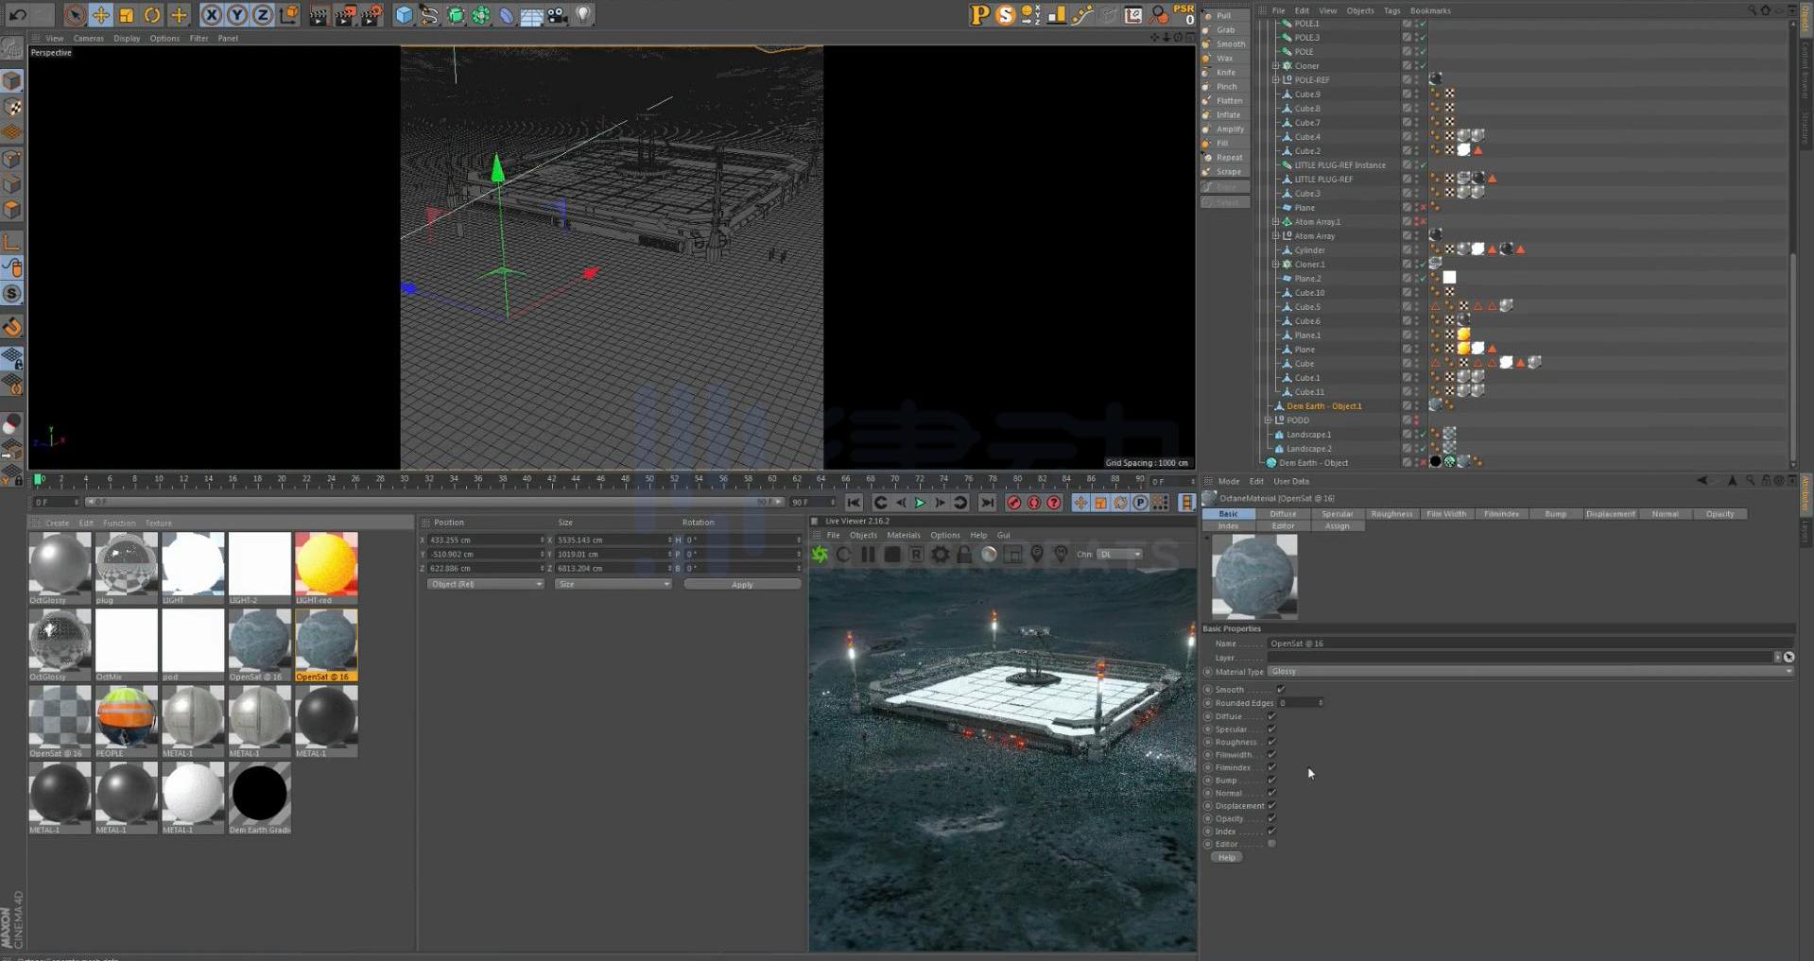
Task: Select the Move tool in top toolbar
Action: [100, 15]
